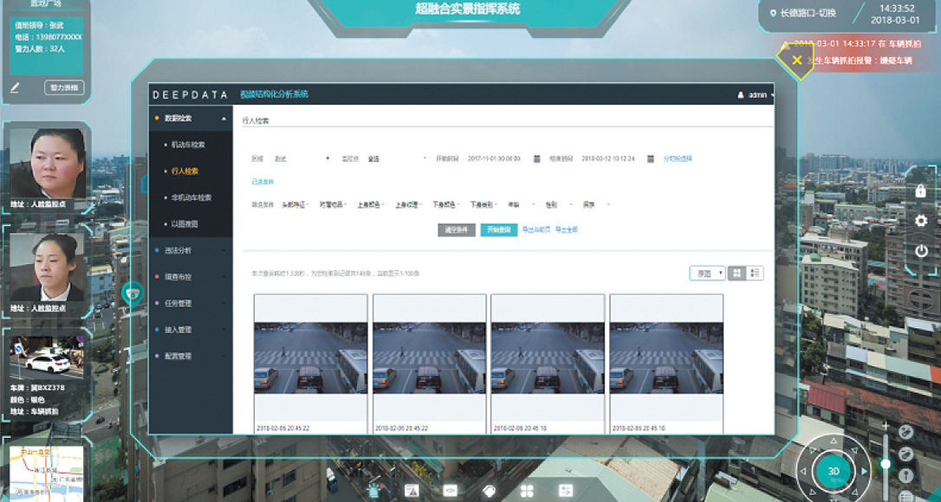Click the teal camera circle icon
941x502 pixels.
(x=132, y=294)
